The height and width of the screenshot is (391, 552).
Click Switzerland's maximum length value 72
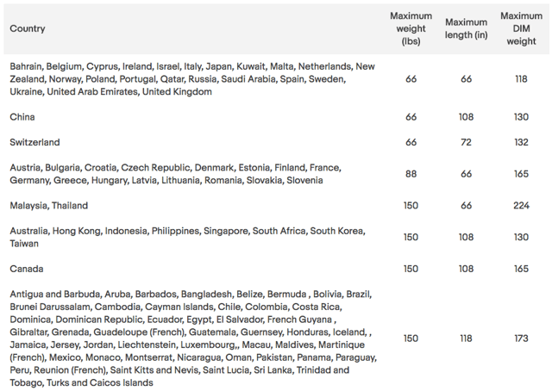467,142
